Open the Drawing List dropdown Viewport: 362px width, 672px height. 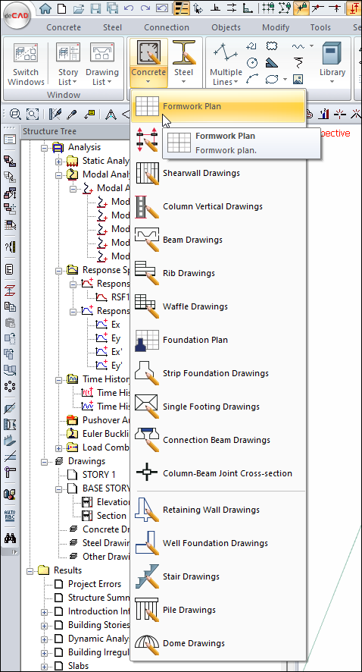coord(101,63)
